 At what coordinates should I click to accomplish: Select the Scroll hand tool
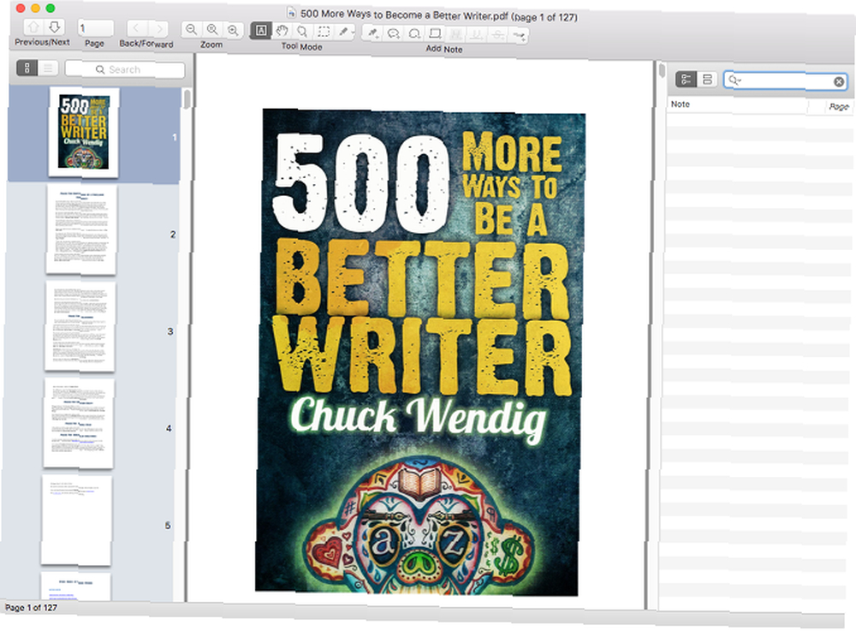tap(282, 31)
